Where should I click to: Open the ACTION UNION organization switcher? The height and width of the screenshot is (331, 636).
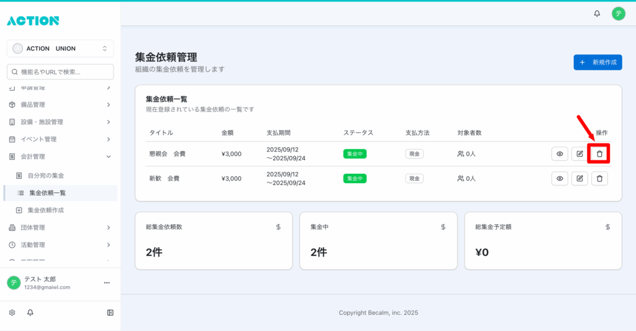[x=60, y=48]
